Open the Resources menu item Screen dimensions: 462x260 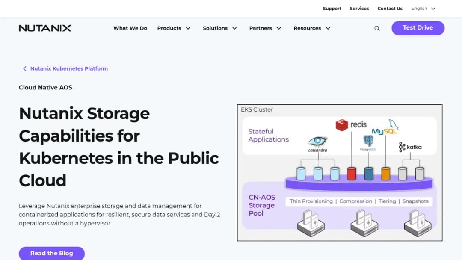pyautogui.click(x=307, y=28)
